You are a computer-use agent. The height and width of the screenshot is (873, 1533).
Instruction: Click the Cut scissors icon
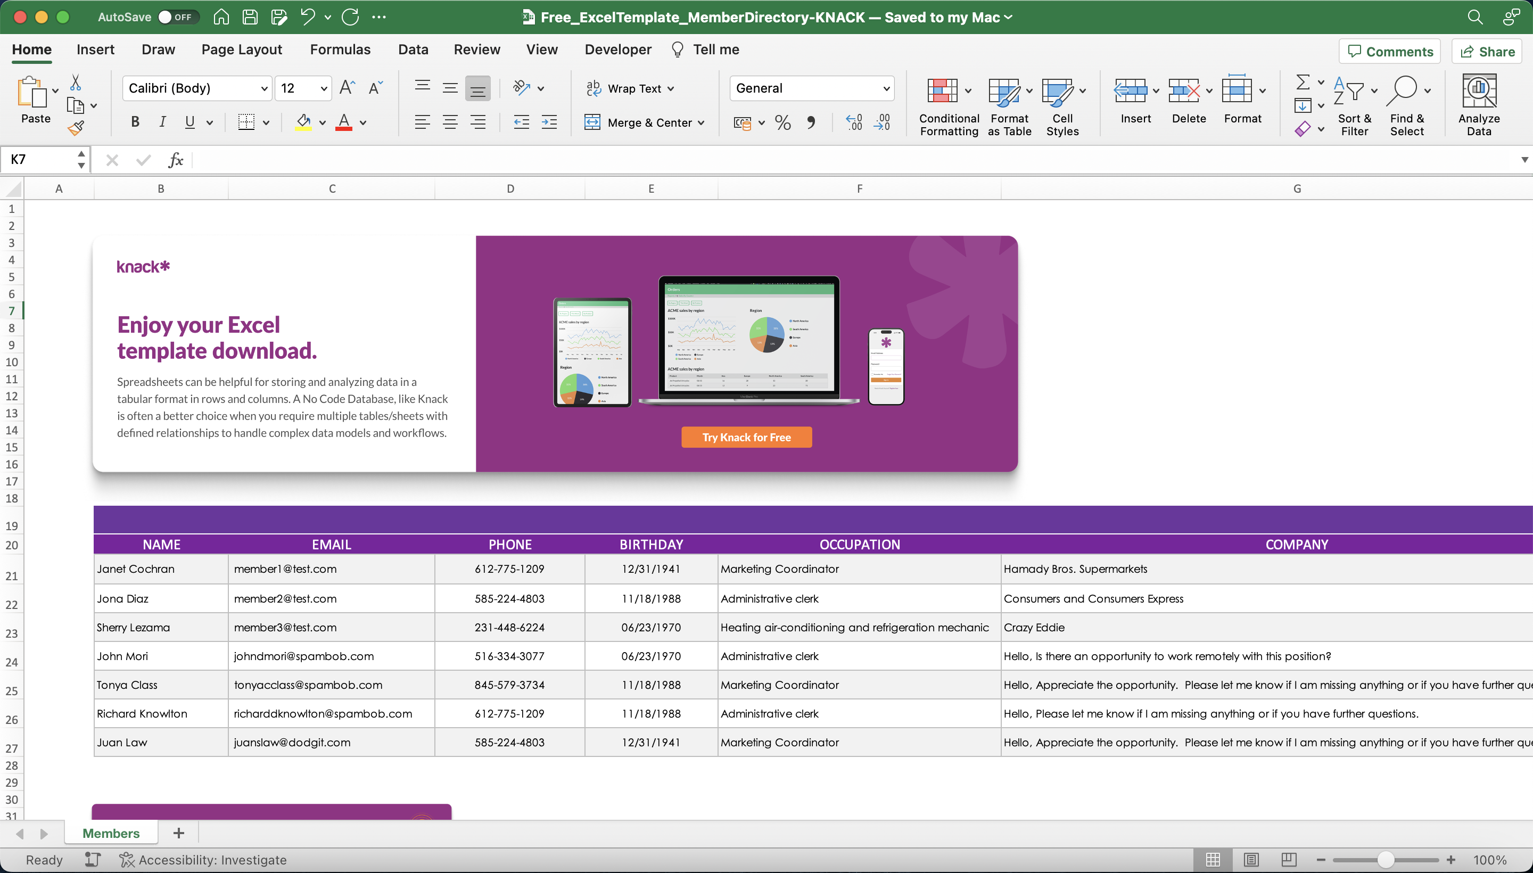76,83
